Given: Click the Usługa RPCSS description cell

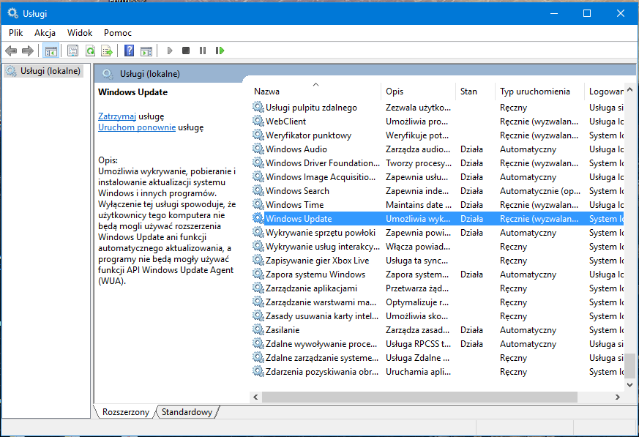Looking at the screenshot, I should pos(419,343).
